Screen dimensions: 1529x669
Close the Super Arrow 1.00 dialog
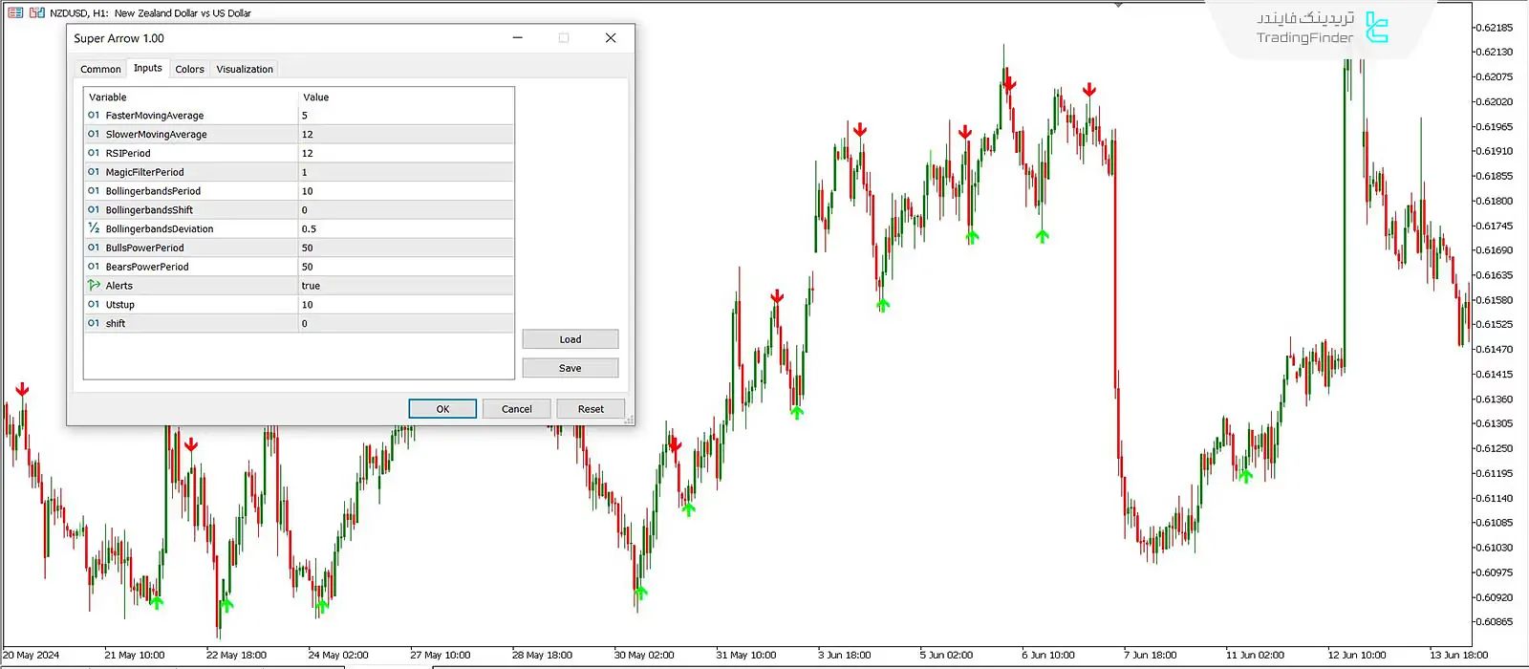coord(611,38)
